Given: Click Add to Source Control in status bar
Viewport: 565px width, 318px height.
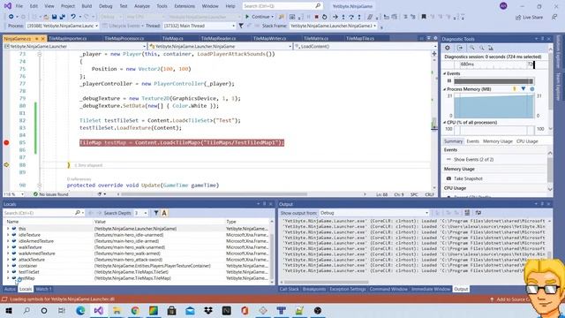Looking at the screenshot, I should click(510, 299).
